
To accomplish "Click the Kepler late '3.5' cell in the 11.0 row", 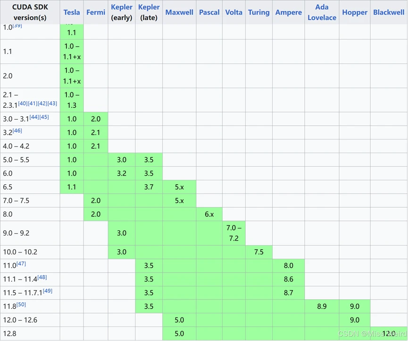I will pos(149,265).
